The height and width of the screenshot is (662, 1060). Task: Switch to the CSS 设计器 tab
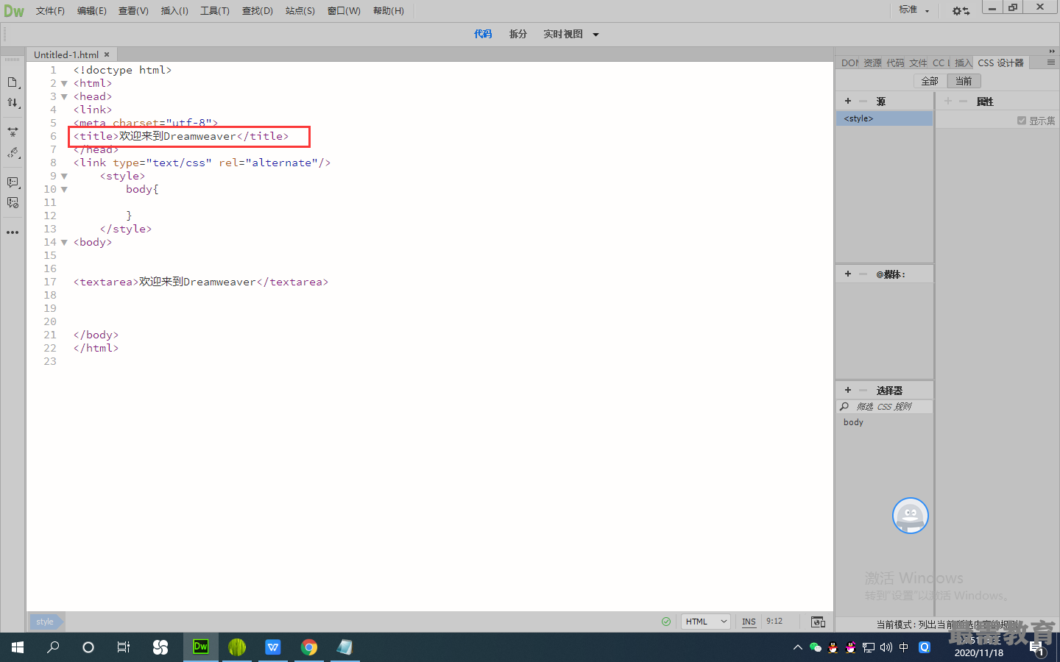[1000, 63]
